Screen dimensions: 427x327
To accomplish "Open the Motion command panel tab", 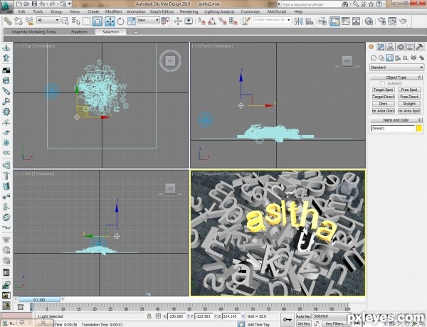I will coord(400,47).
